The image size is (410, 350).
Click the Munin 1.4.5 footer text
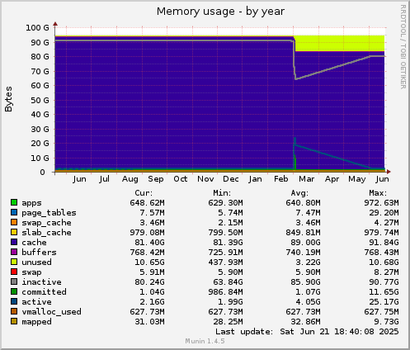click(205, 341)
